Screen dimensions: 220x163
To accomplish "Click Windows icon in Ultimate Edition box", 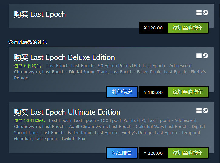I will [x=199, y=110].
